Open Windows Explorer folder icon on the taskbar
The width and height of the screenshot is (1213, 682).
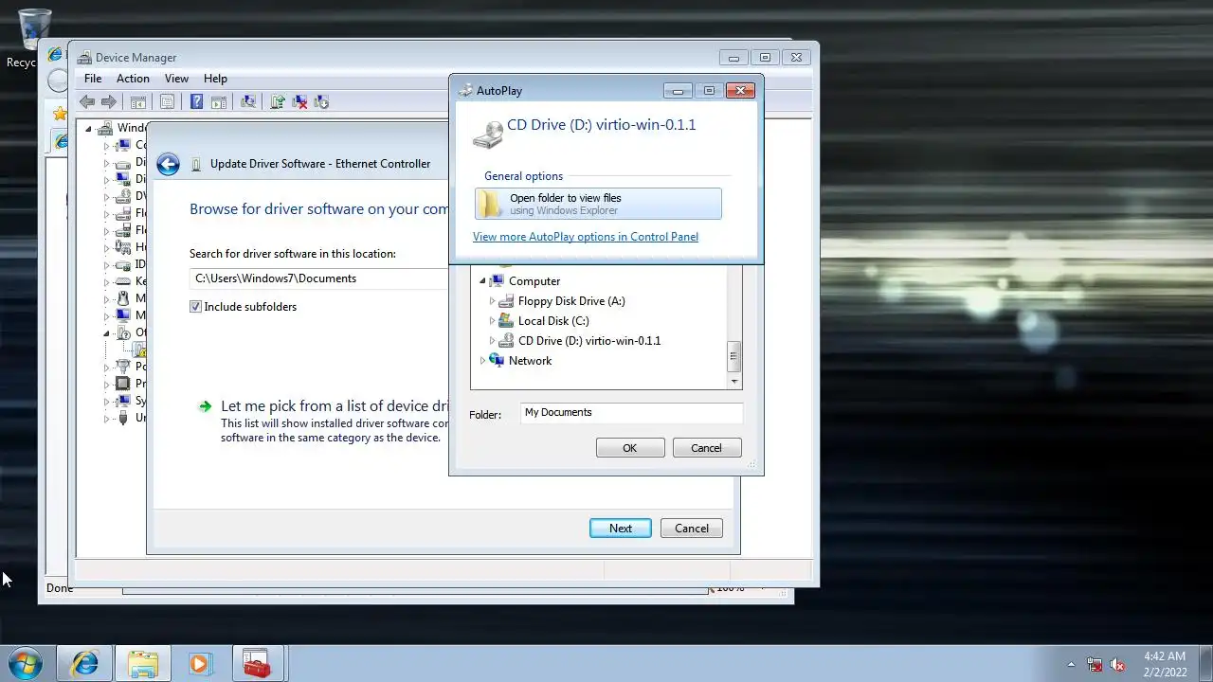(x=142, y=663)
